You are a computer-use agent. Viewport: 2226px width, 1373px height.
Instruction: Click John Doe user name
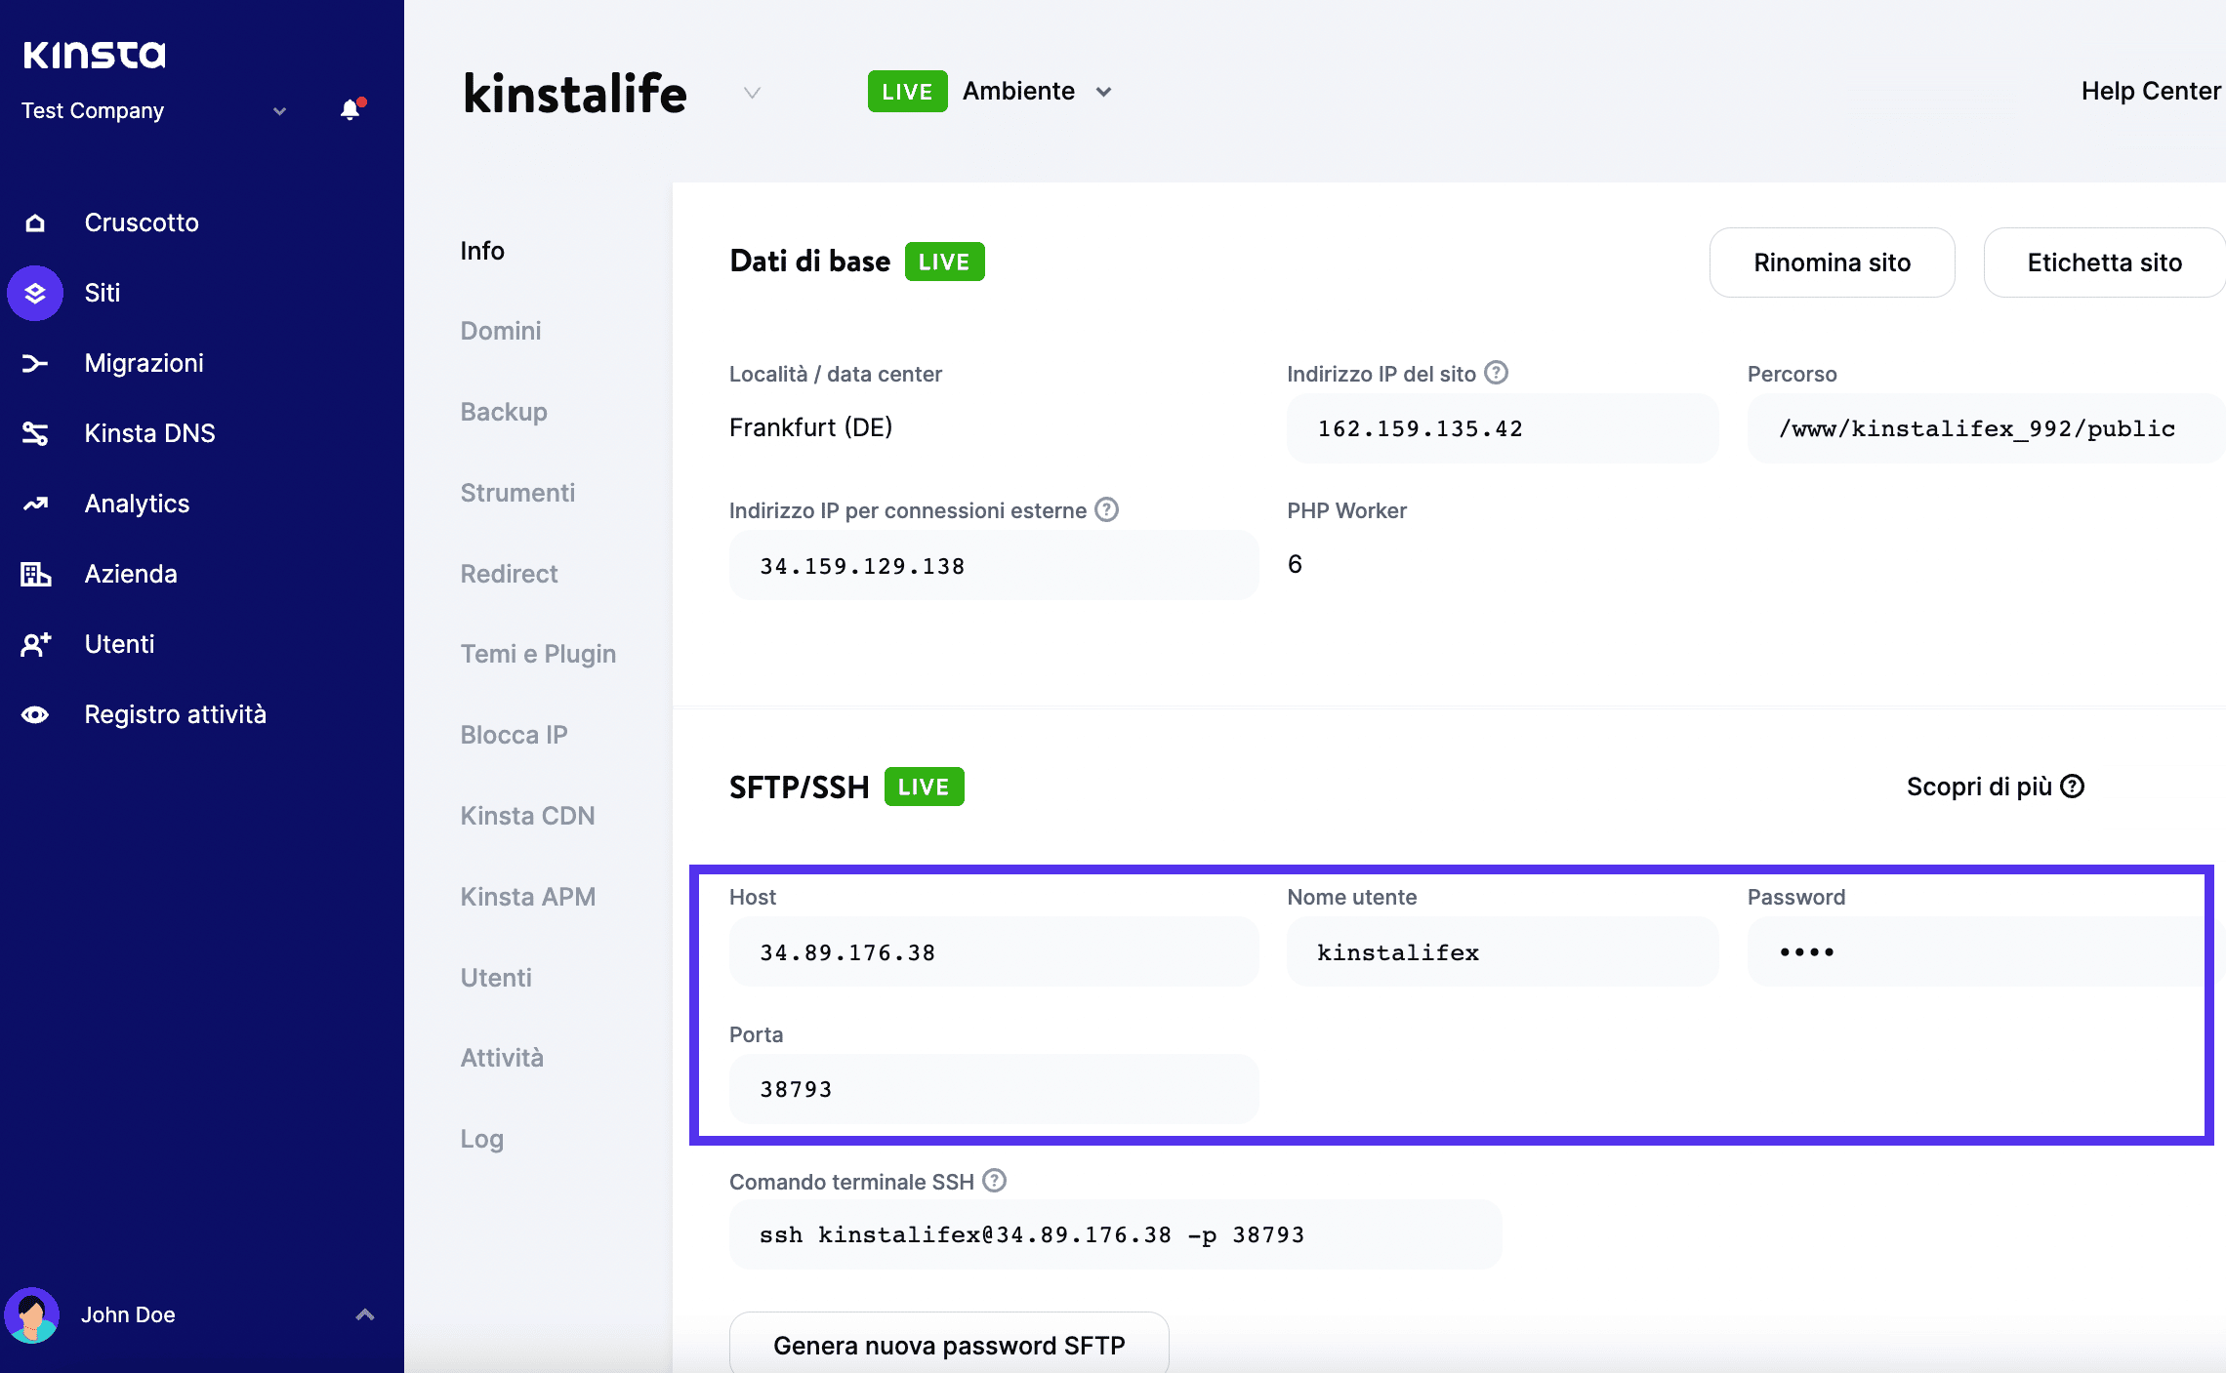click(128, 1314)
